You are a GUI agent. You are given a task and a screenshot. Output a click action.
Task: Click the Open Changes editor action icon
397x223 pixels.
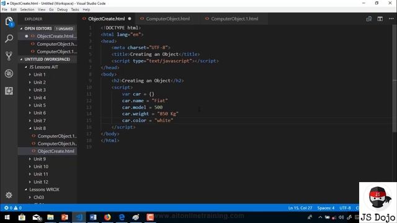369,19
